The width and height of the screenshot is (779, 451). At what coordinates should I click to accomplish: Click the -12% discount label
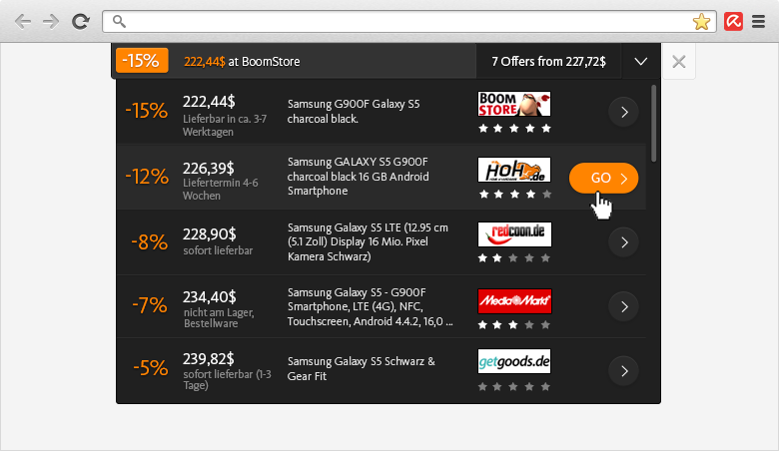pyautogui.click(x=147, y=177)
